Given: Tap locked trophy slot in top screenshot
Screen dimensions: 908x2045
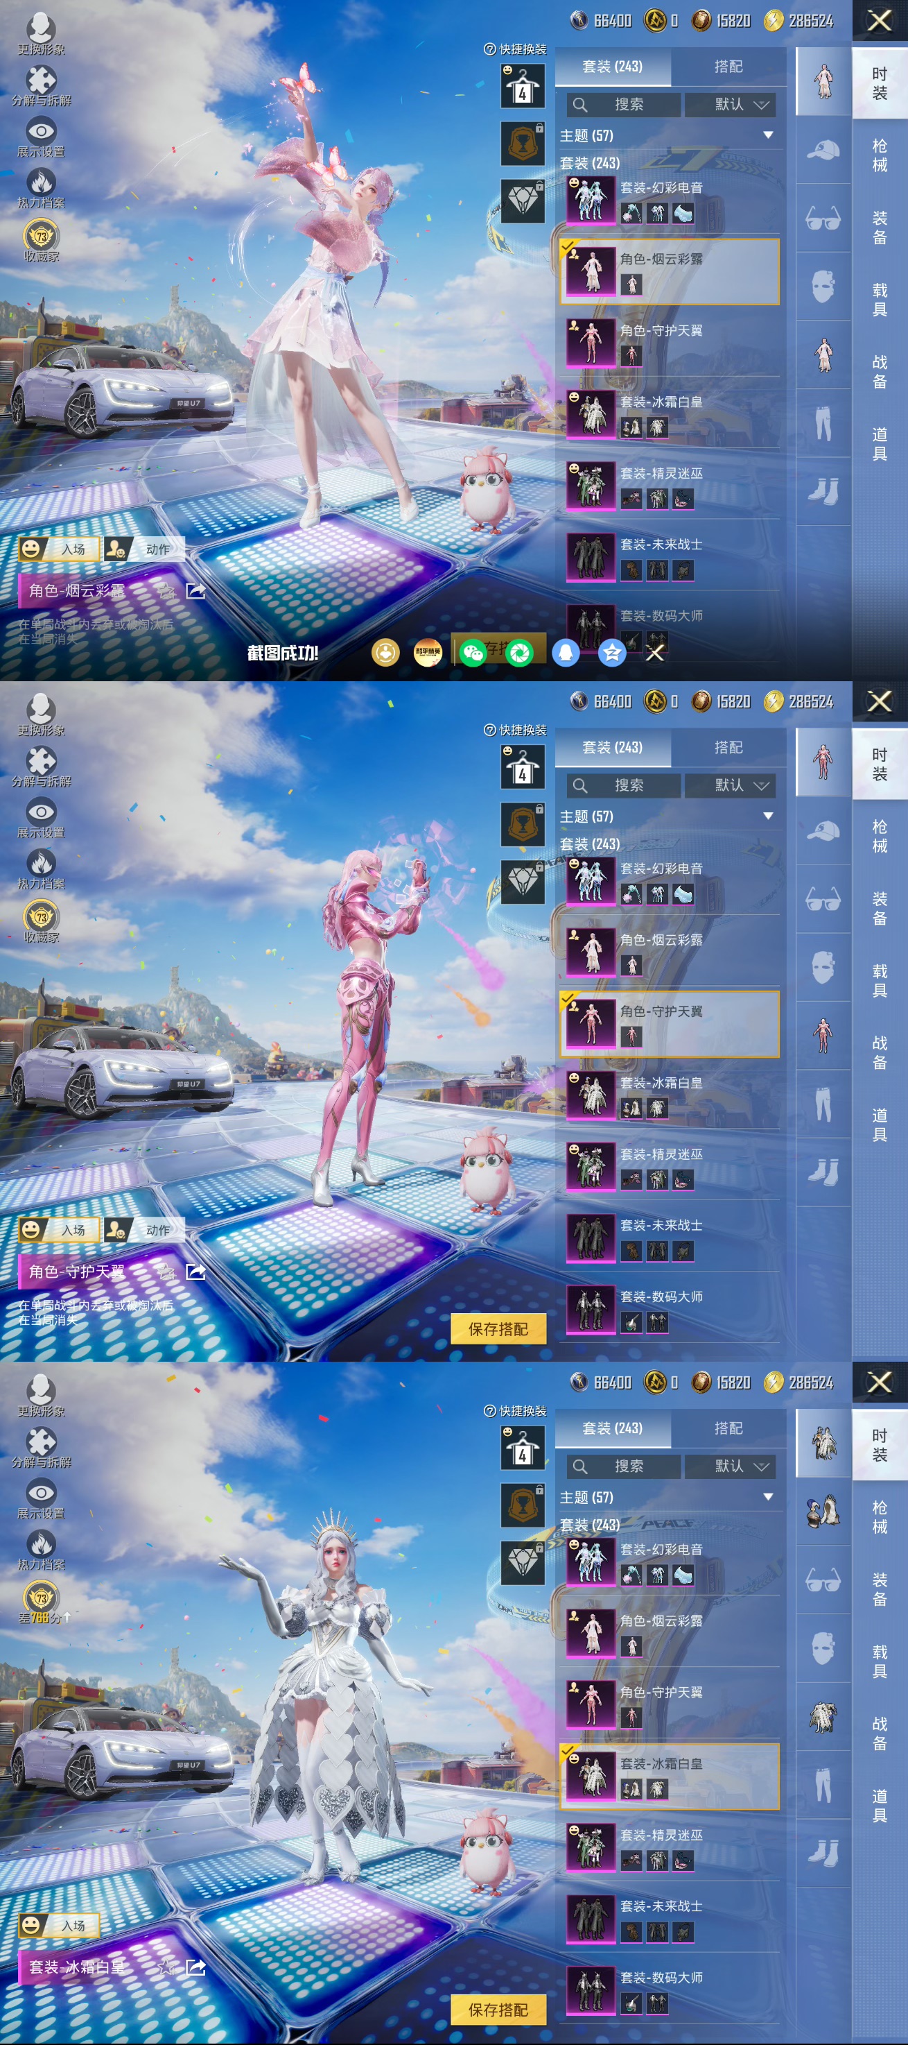Looking at the screenshot, I should [x=523, y=143].
